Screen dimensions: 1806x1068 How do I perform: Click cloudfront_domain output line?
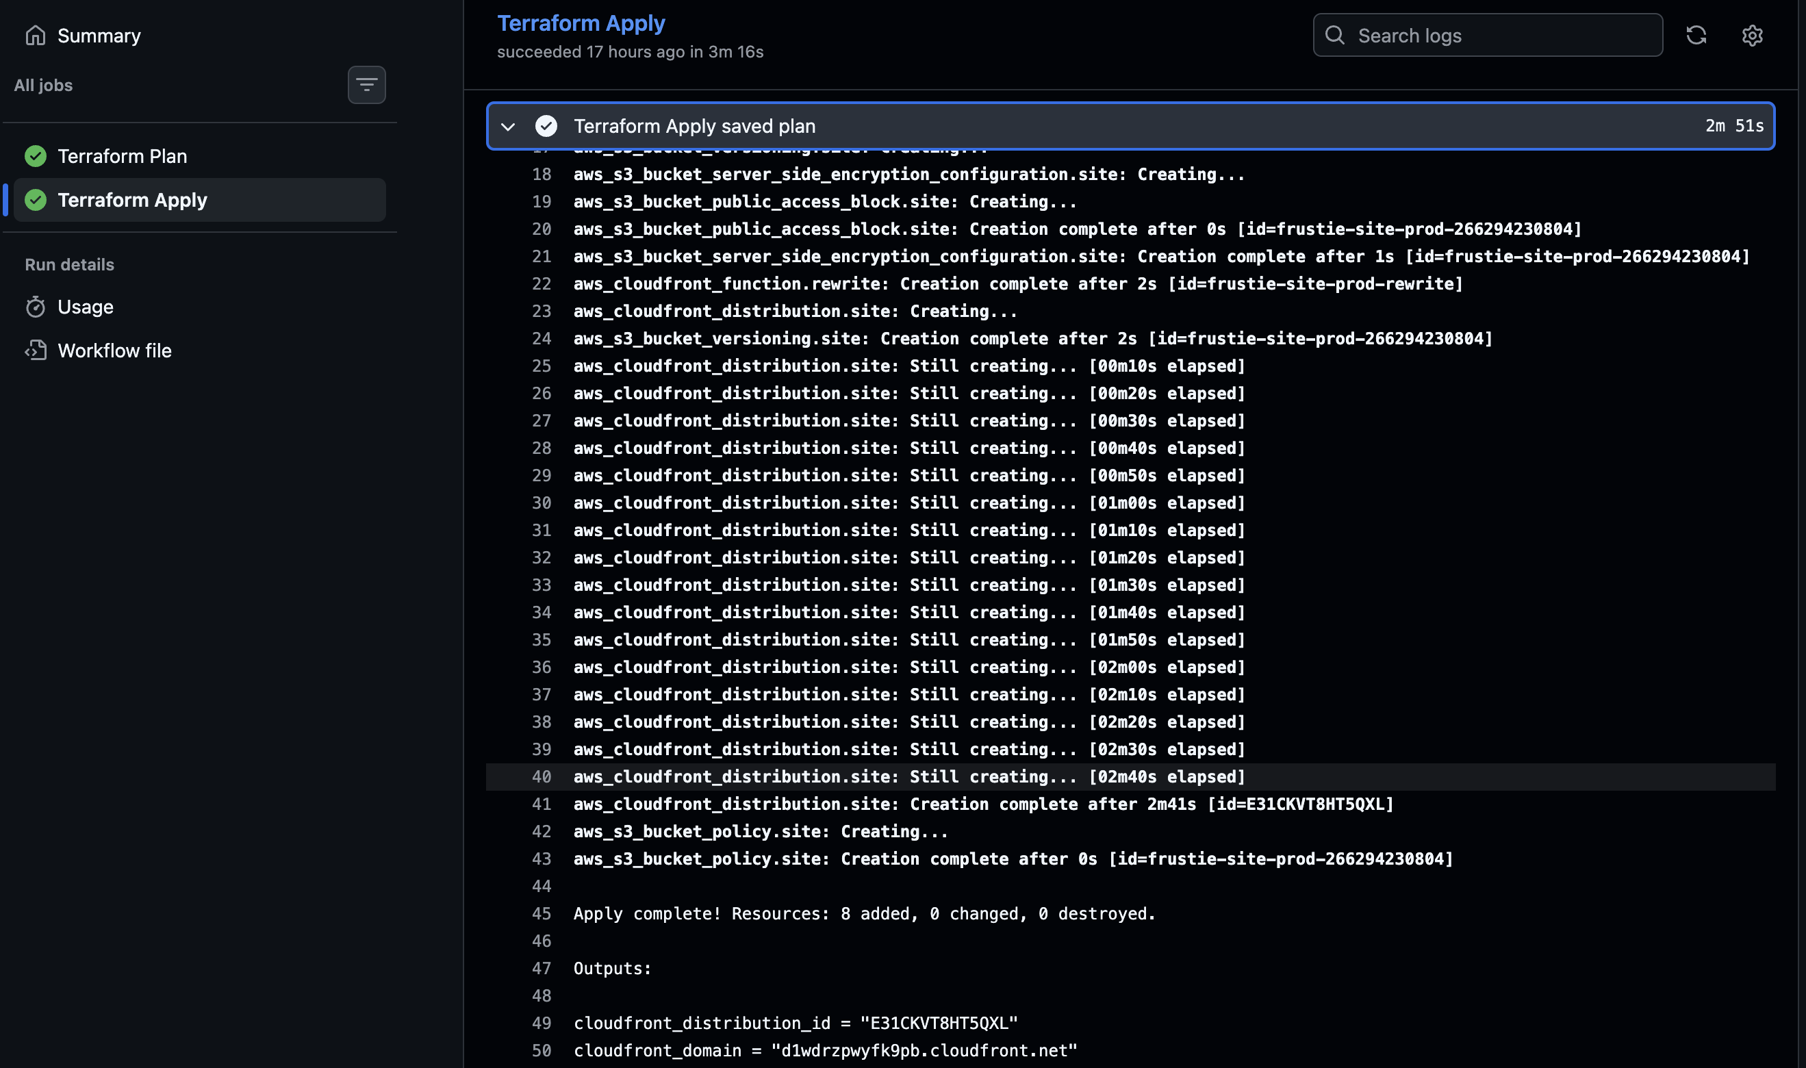[825, 1051]
